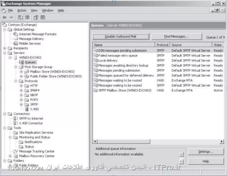The width and height of the screenshot is (227, 176).
Task: Collapse the Tools tree node
Action: (5, 128)
